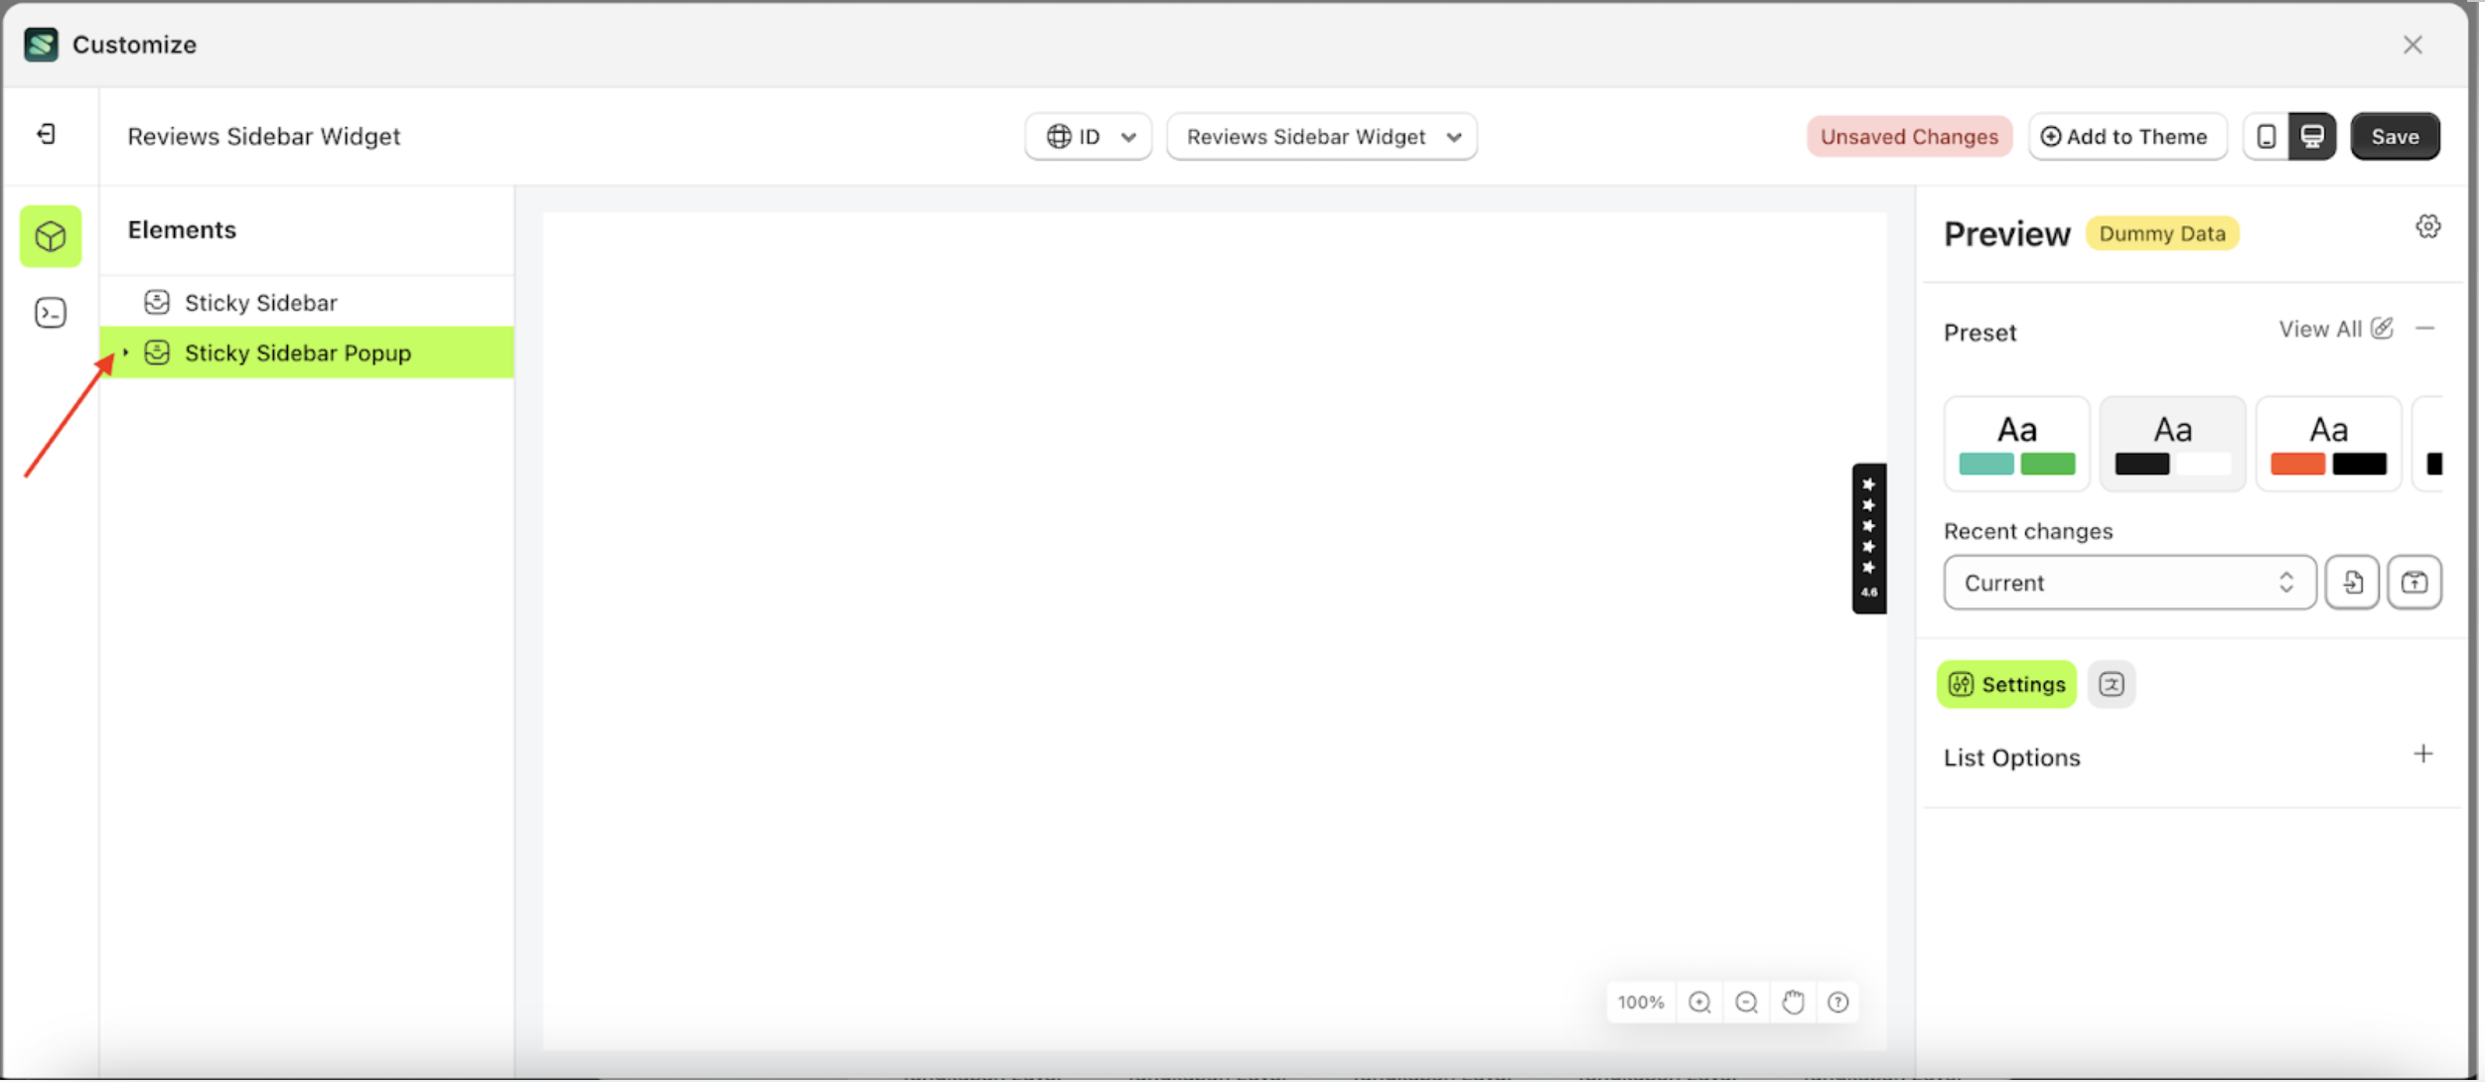Open the language ID dropdown

(x=1088, y=136)
